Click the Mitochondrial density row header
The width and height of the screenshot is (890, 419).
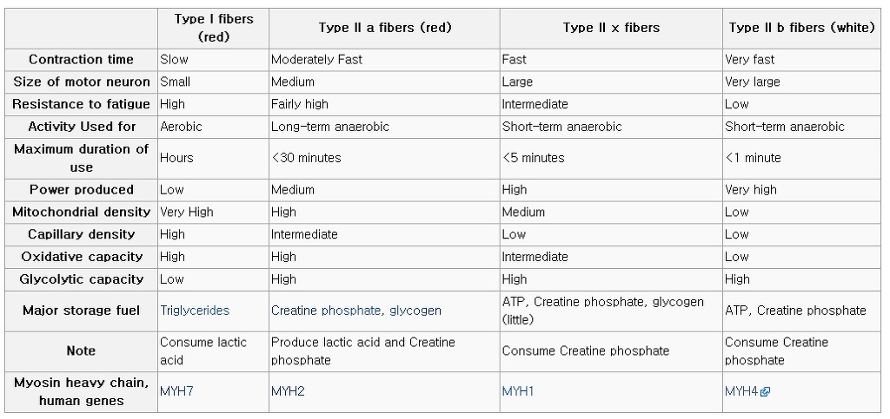point(81,212)
